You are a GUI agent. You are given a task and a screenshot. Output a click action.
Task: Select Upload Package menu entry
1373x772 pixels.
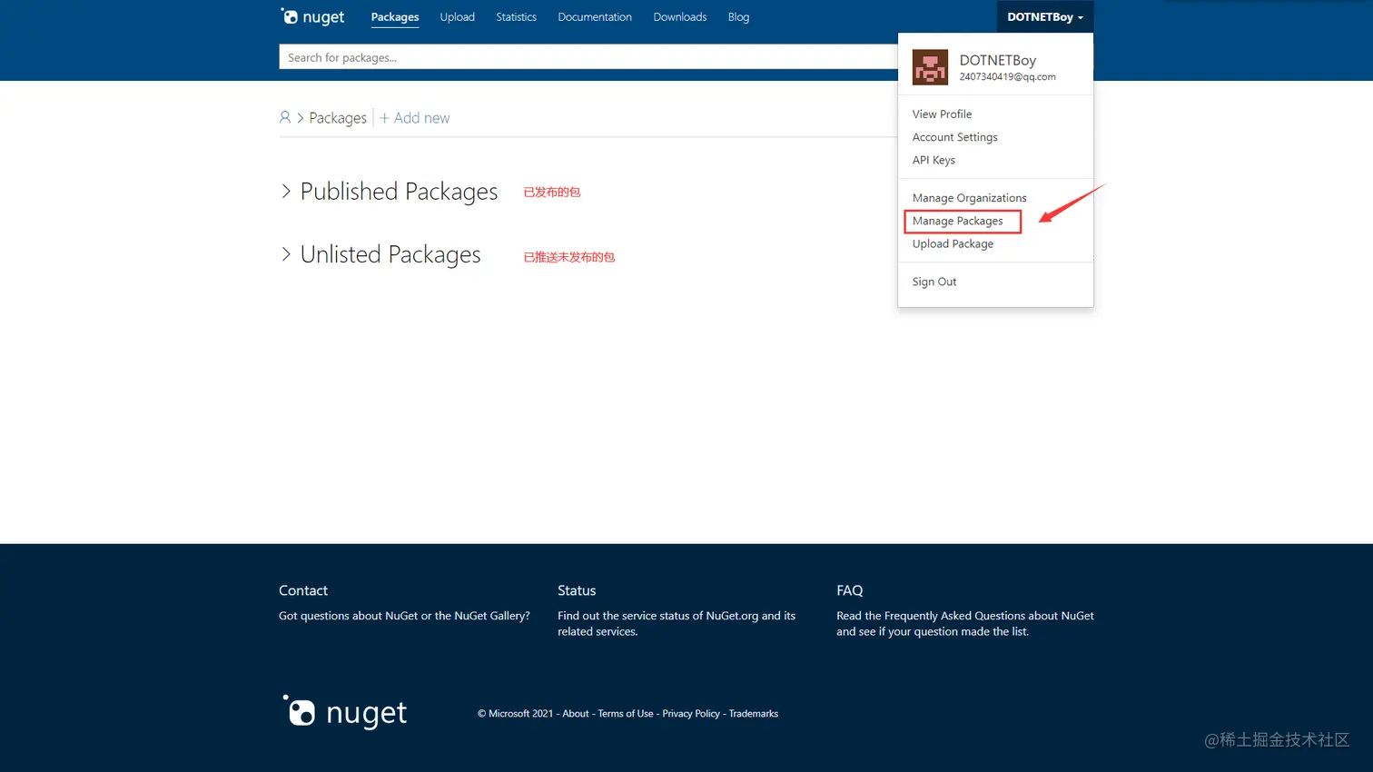[953, 243]
